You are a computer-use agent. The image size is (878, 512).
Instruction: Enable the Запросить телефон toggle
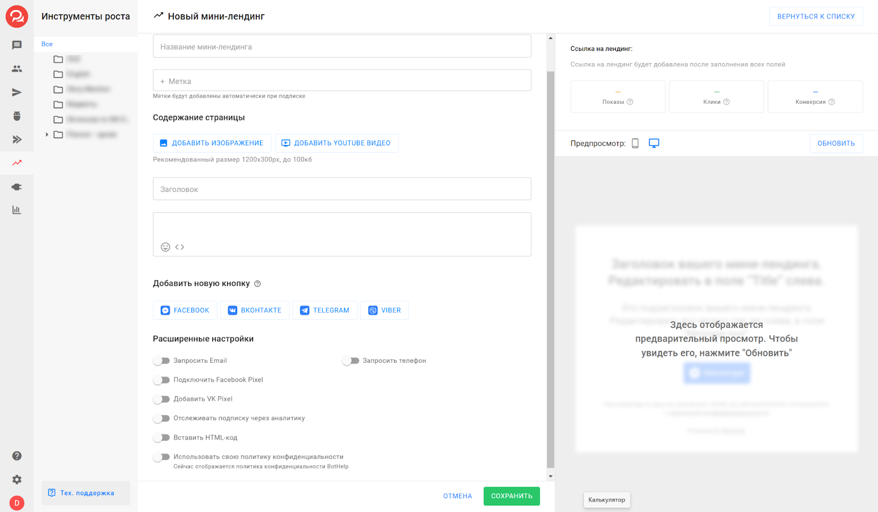pyautogui.click(x=350, y=361)
